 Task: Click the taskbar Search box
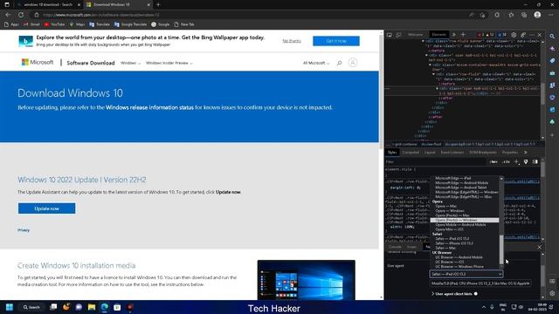pos(31,307)
